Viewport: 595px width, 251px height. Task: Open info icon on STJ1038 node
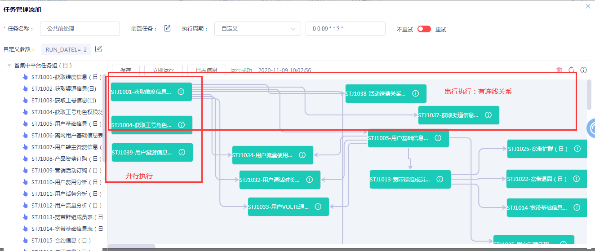click(x=416, y=93)
